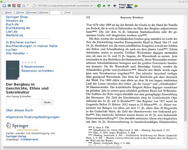Viewport: 188px width, 150px height.
Task: Click the Springer logo
Action: [22, 127]
